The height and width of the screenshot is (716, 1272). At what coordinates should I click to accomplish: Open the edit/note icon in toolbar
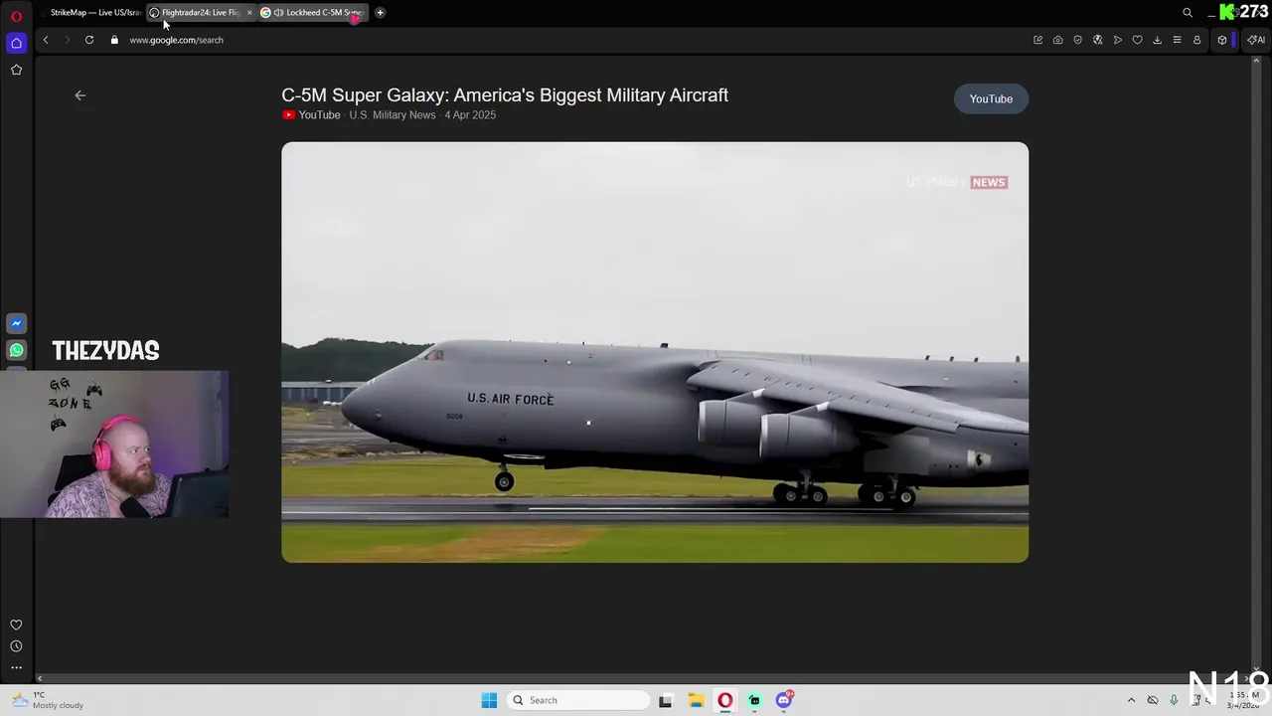[x=1038, y=40]
